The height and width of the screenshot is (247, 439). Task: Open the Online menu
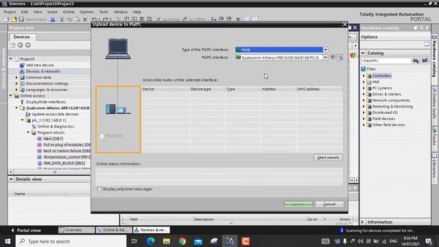click(x=69, y=12)
